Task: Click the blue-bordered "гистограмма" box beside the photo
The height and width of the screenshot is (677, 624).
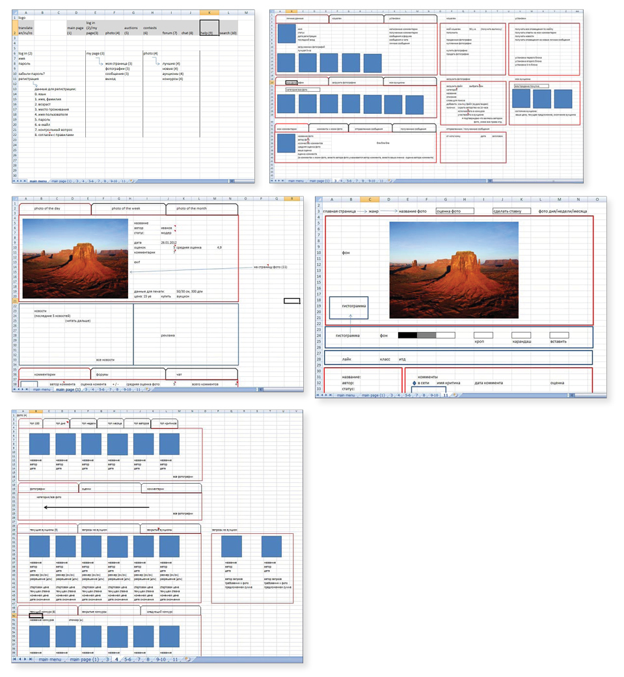Action: pyautogui.click(x=349, y=307)
